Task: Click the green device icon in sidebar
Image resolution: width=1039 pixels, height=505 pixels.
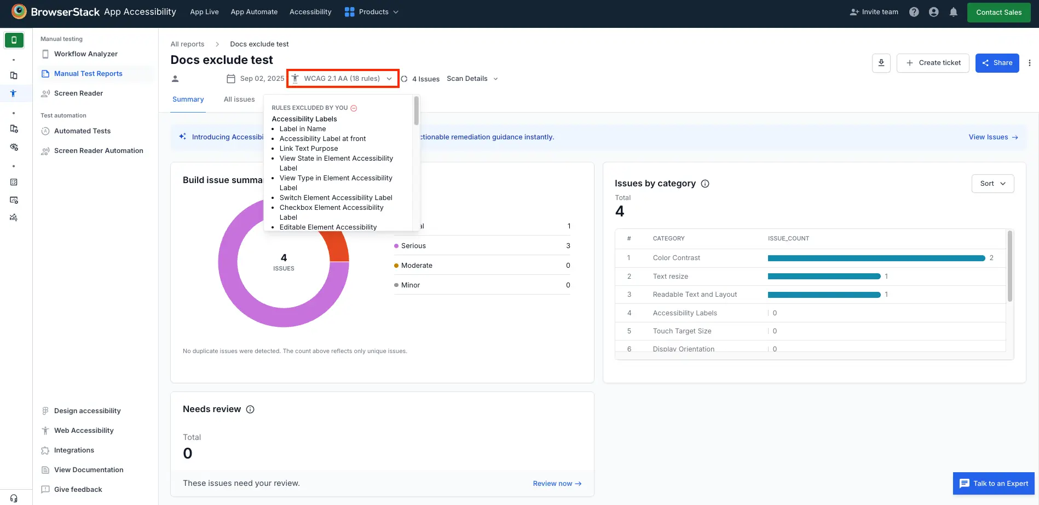Action: [x=14, y=40]
